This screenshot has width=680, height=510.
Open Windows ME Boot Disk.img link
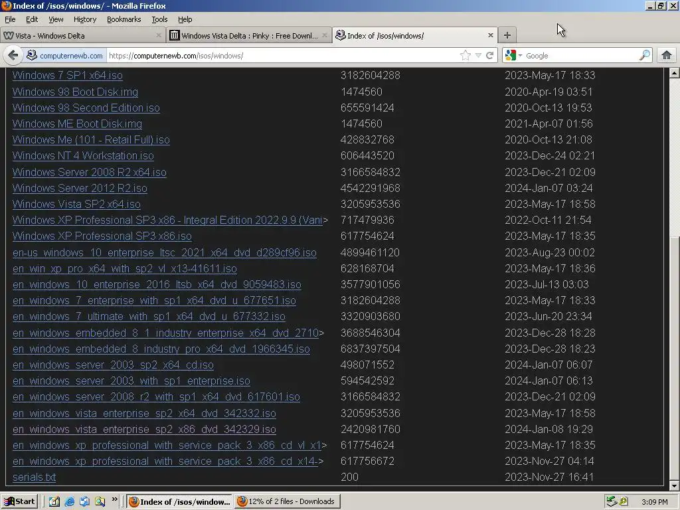77,124
